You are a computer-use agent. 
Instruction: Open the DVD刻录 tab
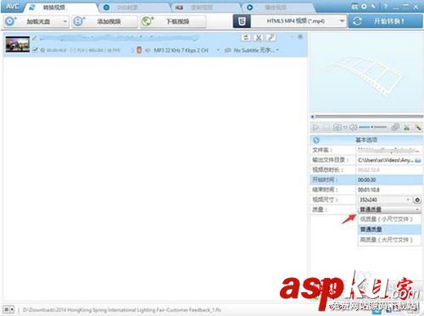(127, 8)
